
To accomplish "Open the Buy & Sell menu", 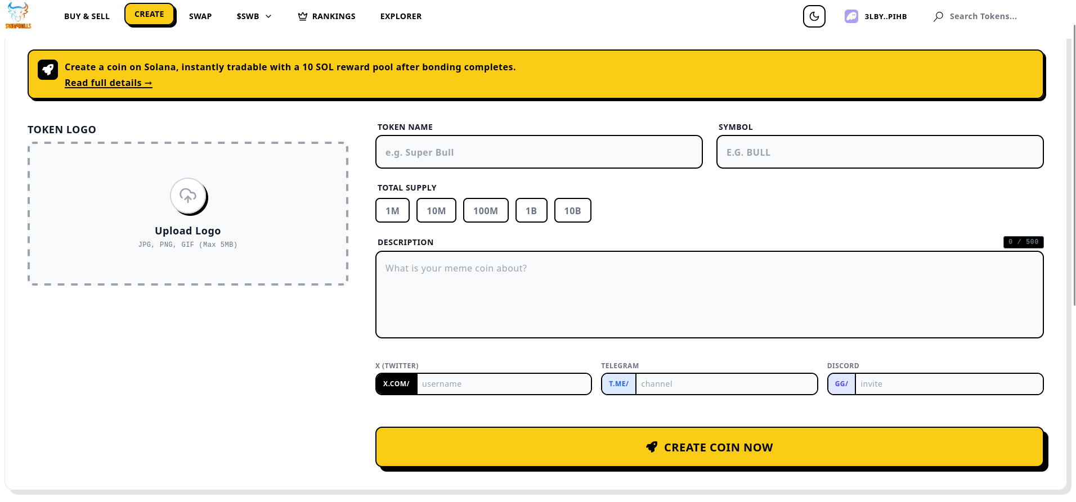I will 87,16.
